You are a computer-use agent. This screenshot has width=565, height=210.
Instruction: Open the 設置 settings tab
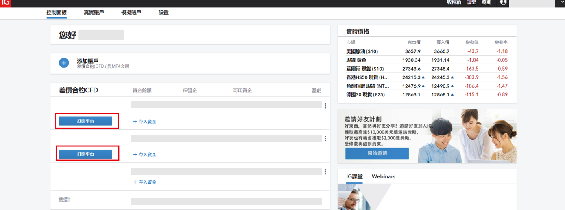[x=164, y=13]
